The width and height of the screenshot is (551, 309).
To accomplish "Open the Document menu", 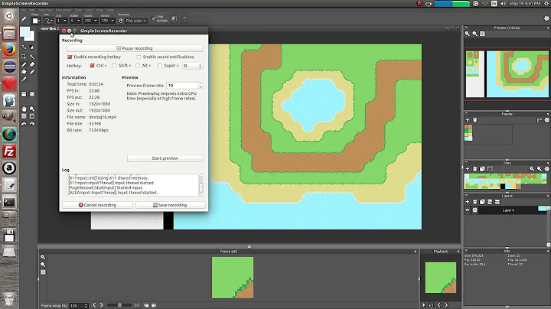I will (64, 10).
